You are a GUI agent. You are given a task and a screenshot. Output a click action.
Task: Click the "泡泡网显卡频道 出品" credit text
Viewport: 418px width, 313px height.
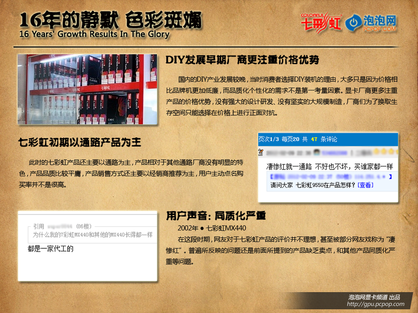tap(374, 297)
